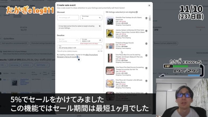208x117 pixels.
Task: Click the 196 listings selected text
Action: (121, 12)
